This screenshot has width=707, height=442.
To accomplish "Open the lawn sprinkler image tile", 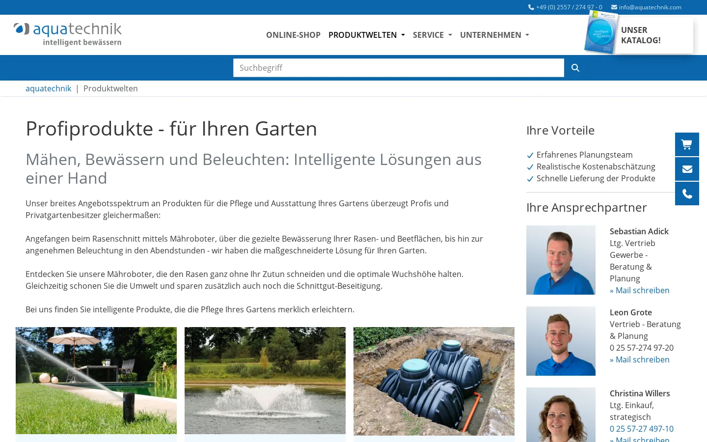I will click(x=96, y=381).
